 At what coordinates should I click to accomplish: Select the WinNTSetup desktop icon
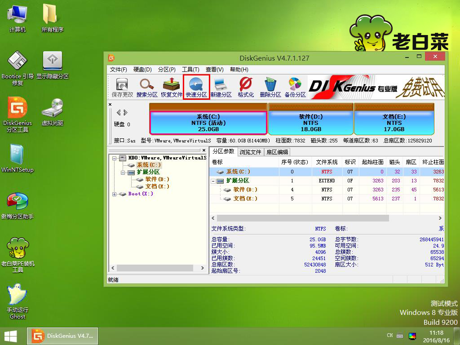[18, 158]
